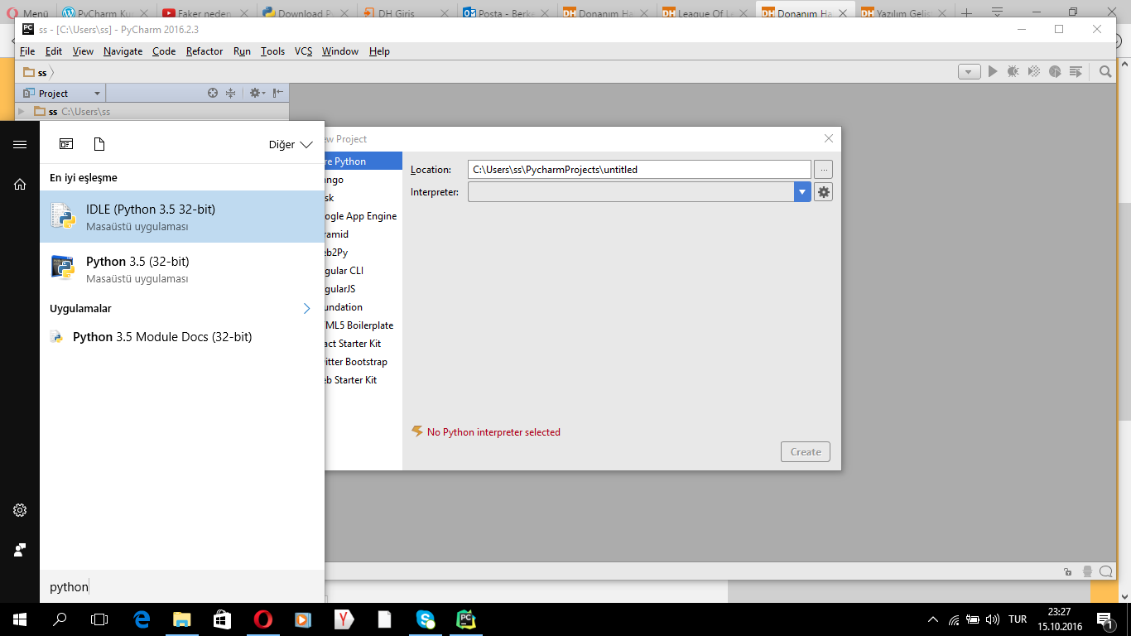Click the Wi-Fi network tray icon

[x=954, y=619]
